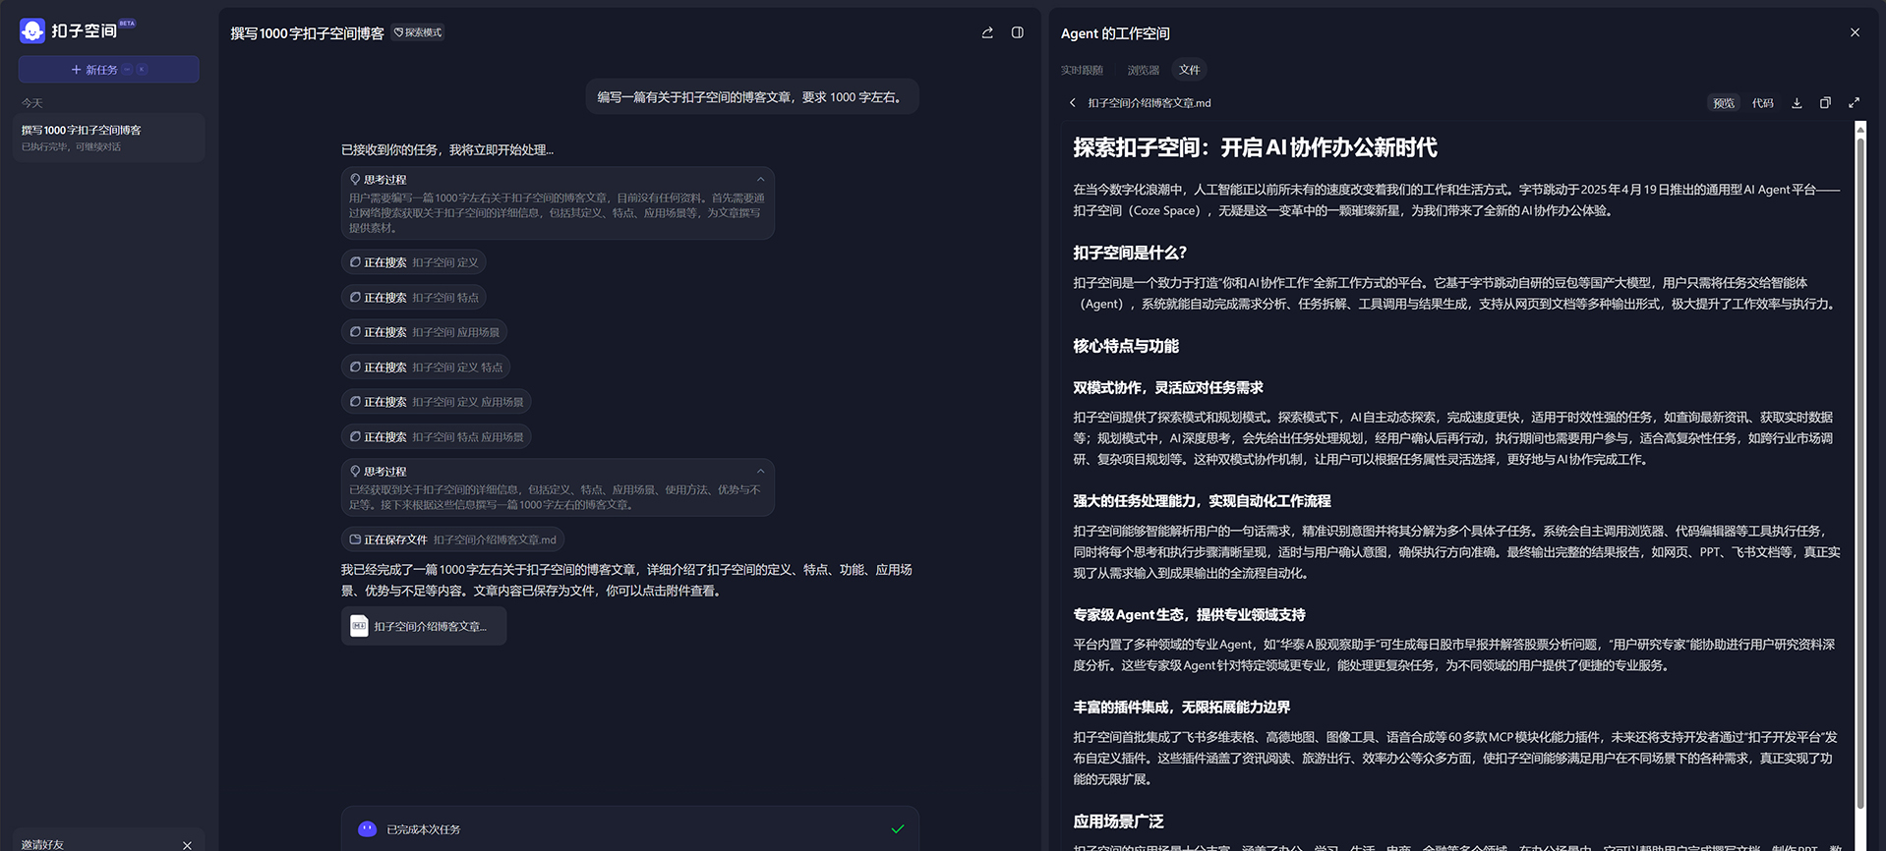Click the 今天 date label in sidebar
The image size is (1886, 851).
click(x=32, y=102)
